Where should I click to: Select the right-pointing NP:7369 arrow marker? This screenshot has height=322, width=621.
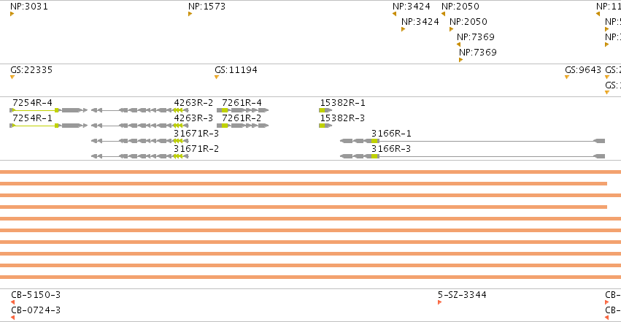(461, 60)
